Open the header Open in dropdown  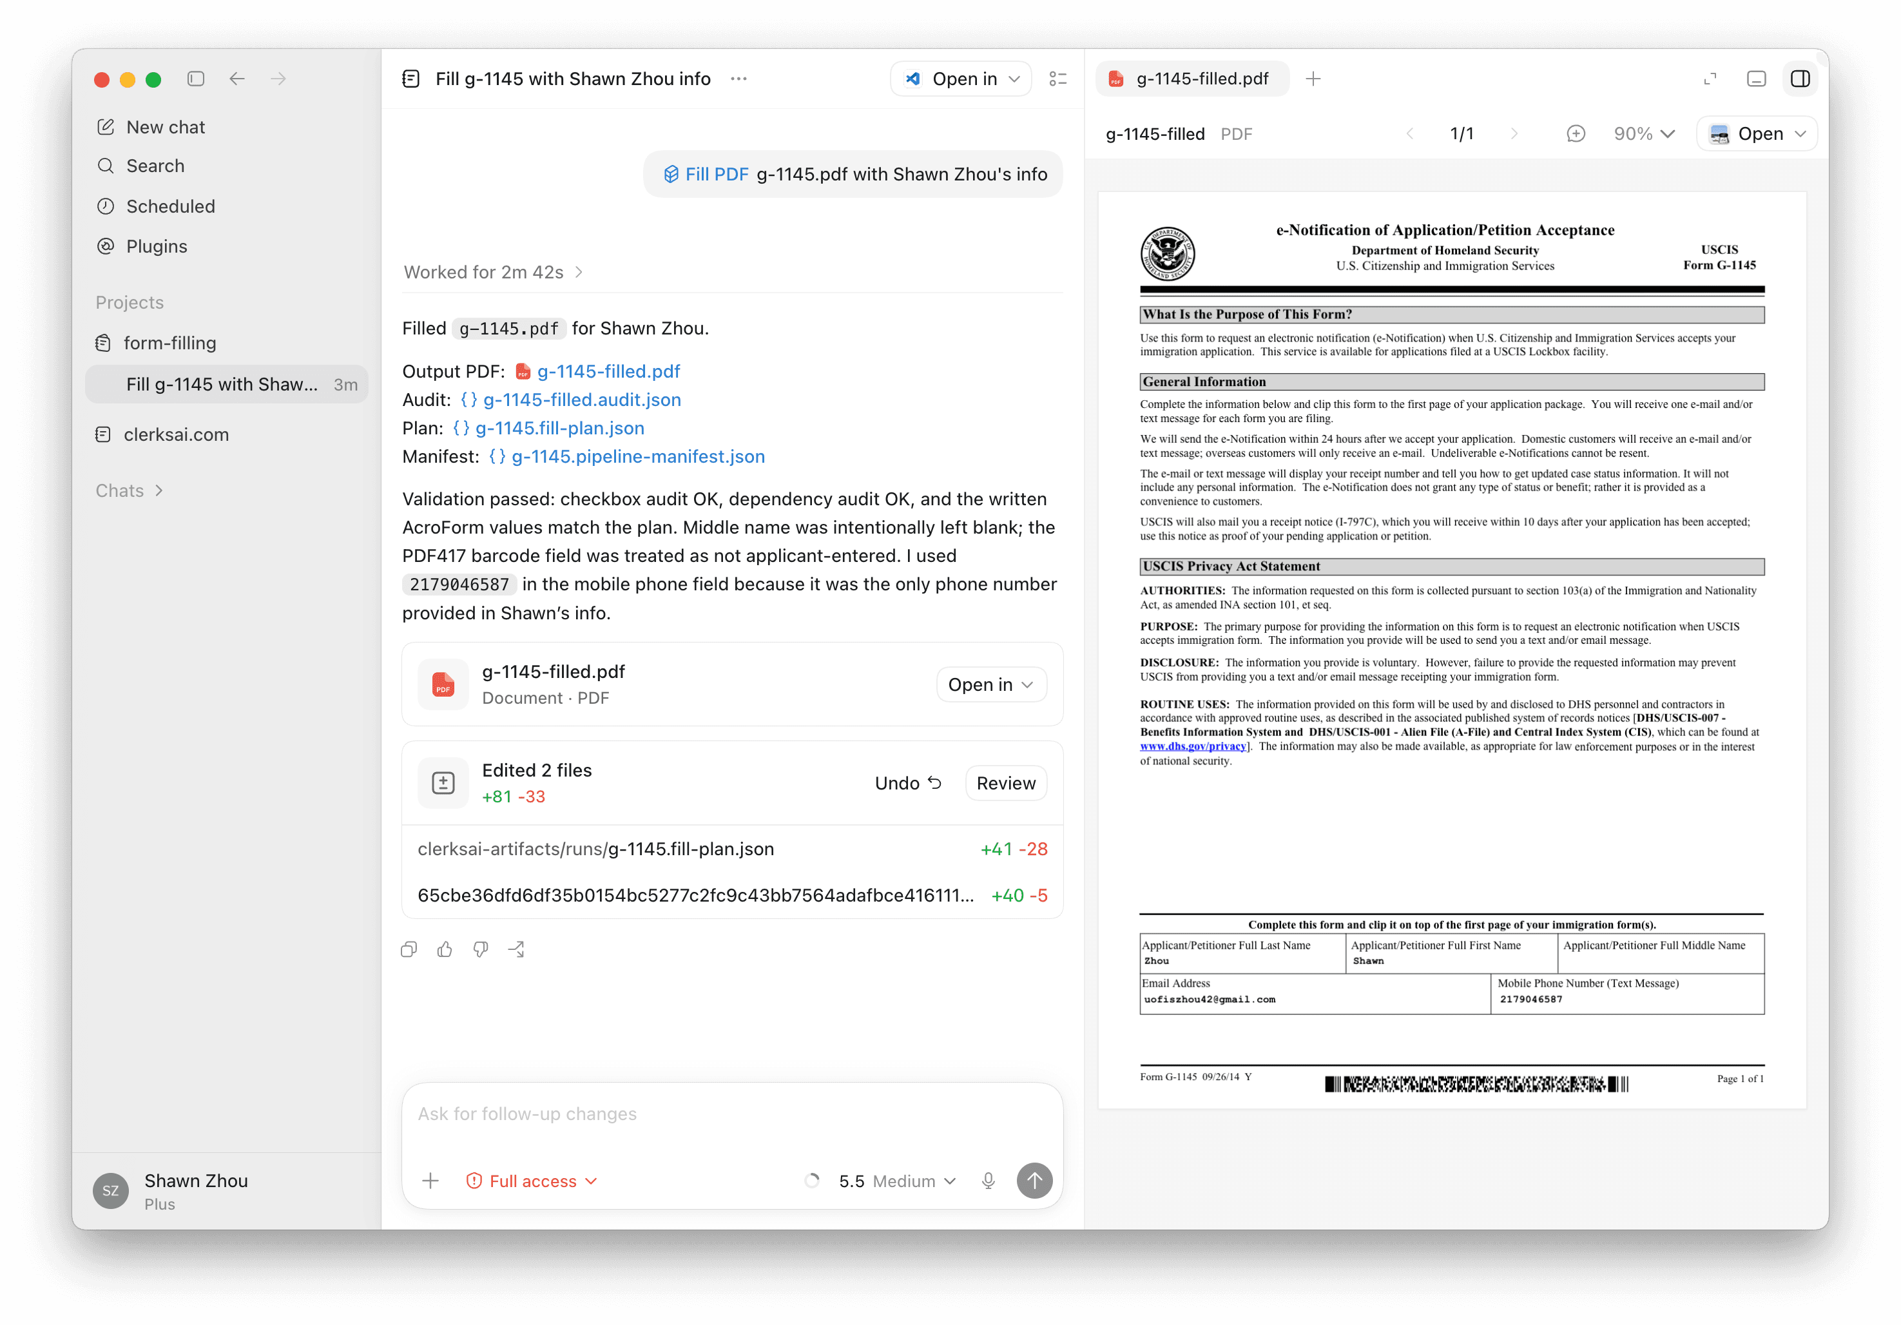tap(961, 79)
